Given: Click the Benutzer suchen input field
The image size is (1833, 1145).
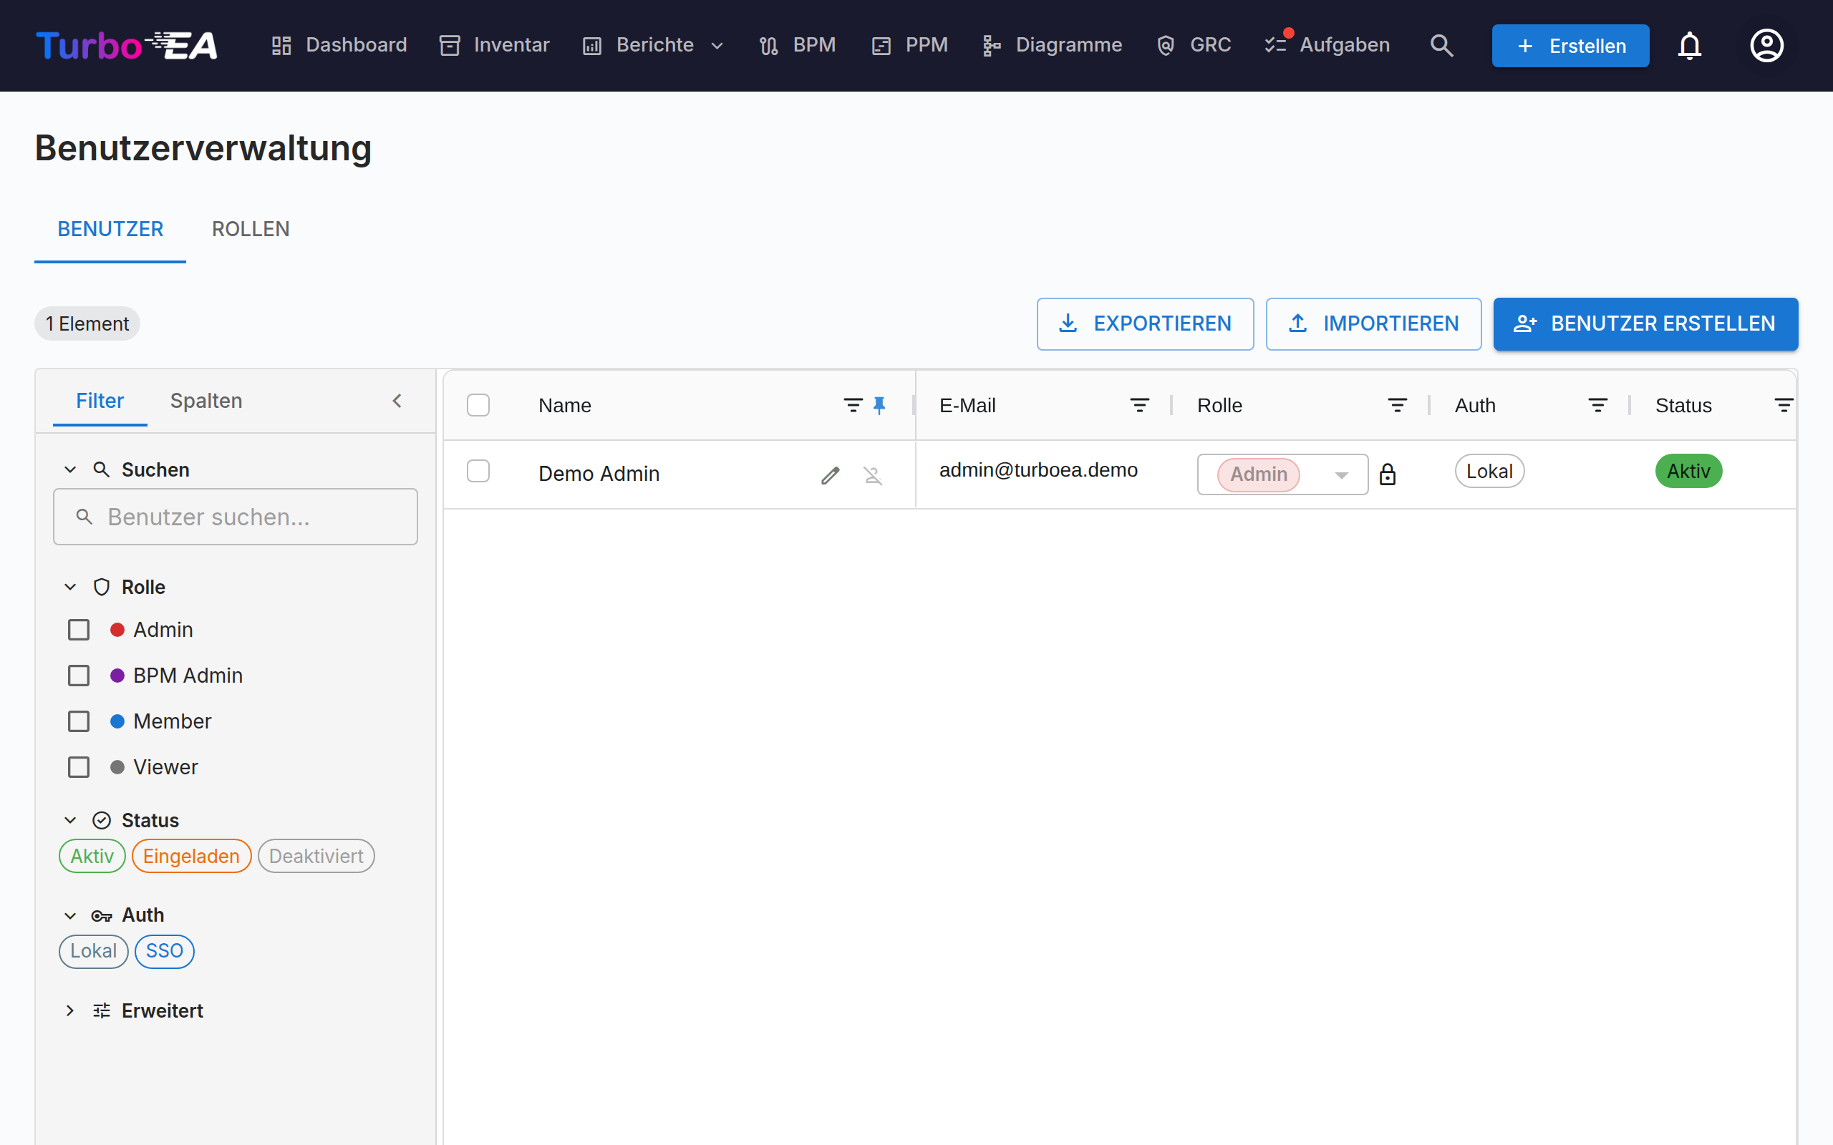Looking at the screenshot, I should (236, 517).
